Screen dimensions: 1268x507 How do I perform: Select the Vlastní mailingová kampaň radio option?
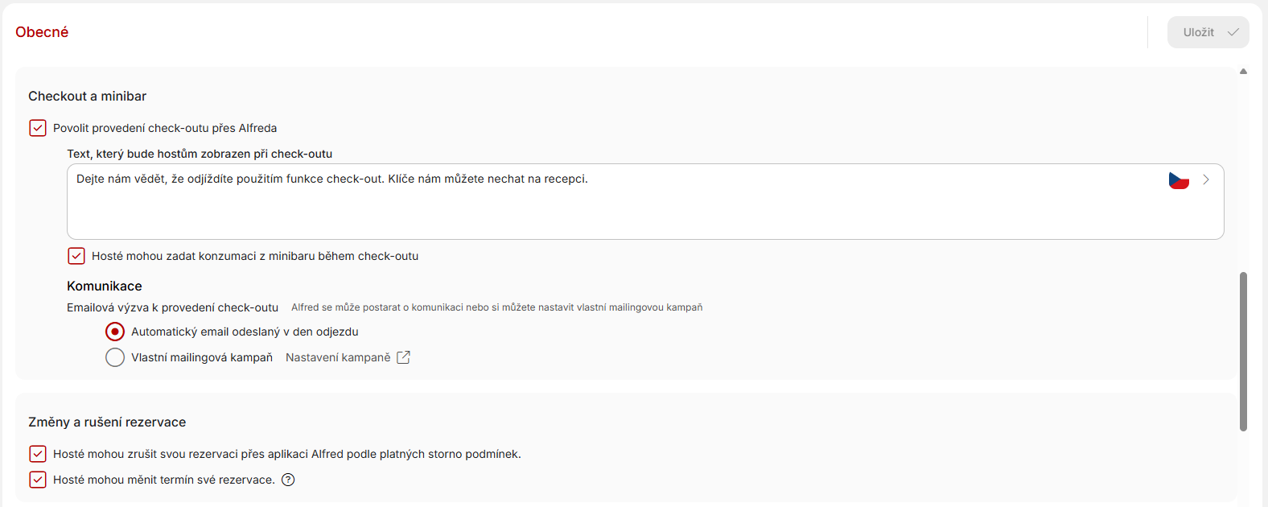[115, 357]
